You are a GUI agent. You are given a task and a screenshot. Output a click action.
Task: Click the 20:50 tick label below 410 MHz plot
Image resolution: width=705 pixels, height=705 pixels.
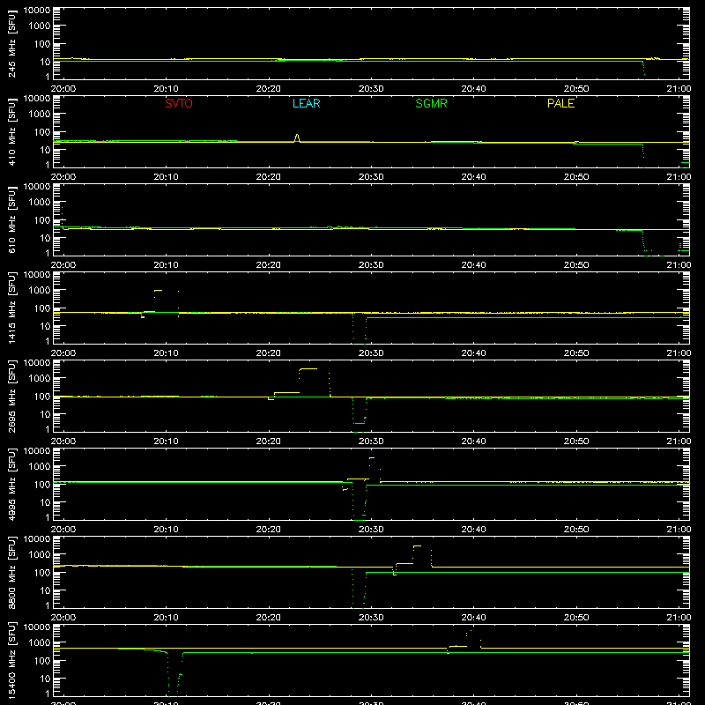coord(576,177)
